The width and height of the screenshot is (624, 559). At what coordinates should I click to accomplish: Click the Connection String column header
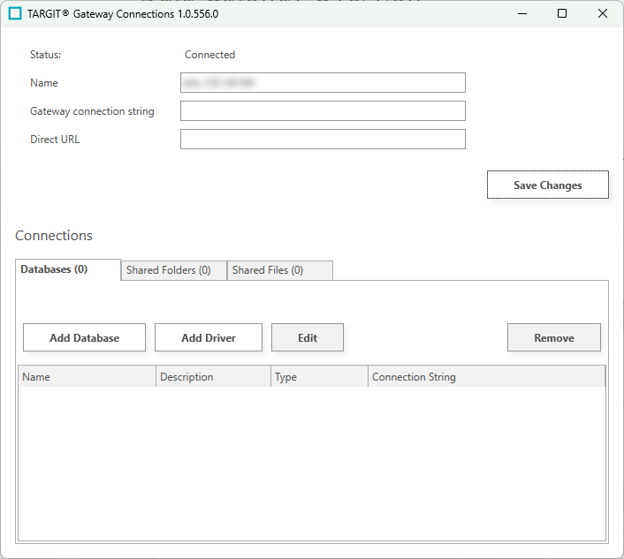click(487, 376)
